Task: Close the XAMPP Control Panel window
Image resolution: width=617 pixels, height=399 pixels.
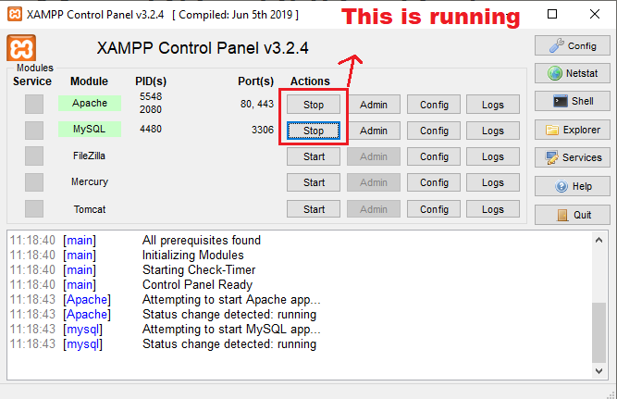Action: pos(595,14)
